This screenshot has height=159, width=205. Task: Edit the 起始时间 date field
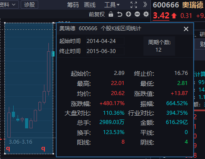(105, 41)
